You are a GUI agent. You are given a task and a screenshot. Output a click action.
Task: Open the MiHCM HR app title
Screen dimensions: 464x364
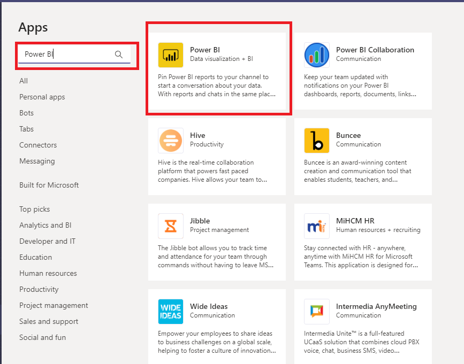(355, 221)
